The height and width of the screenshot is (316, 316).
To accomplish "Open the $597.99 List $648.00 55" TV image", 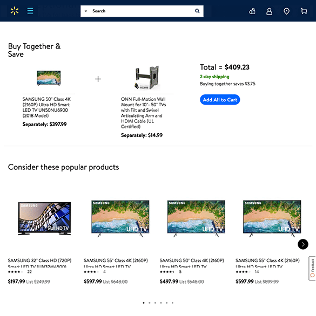I will [x=120, y=218].
